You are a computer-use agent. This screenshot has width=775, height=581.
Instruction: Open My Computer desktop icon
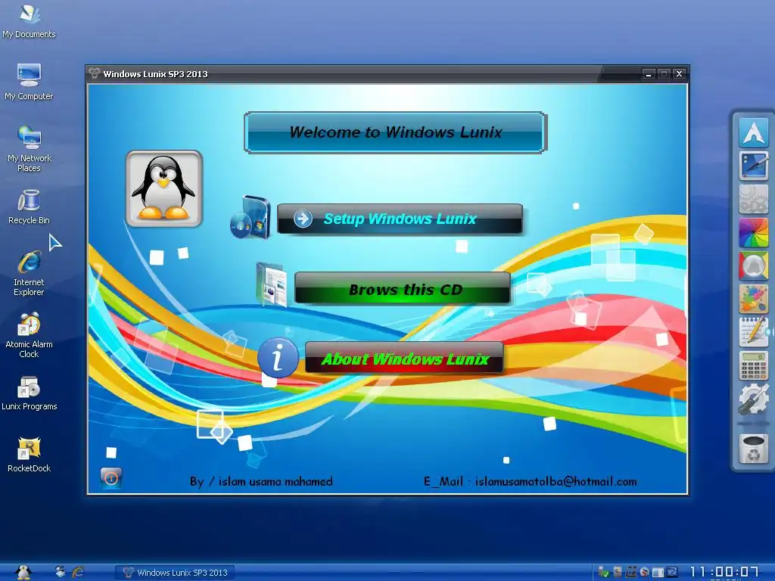pyautogui.click(x=30, y=82)
